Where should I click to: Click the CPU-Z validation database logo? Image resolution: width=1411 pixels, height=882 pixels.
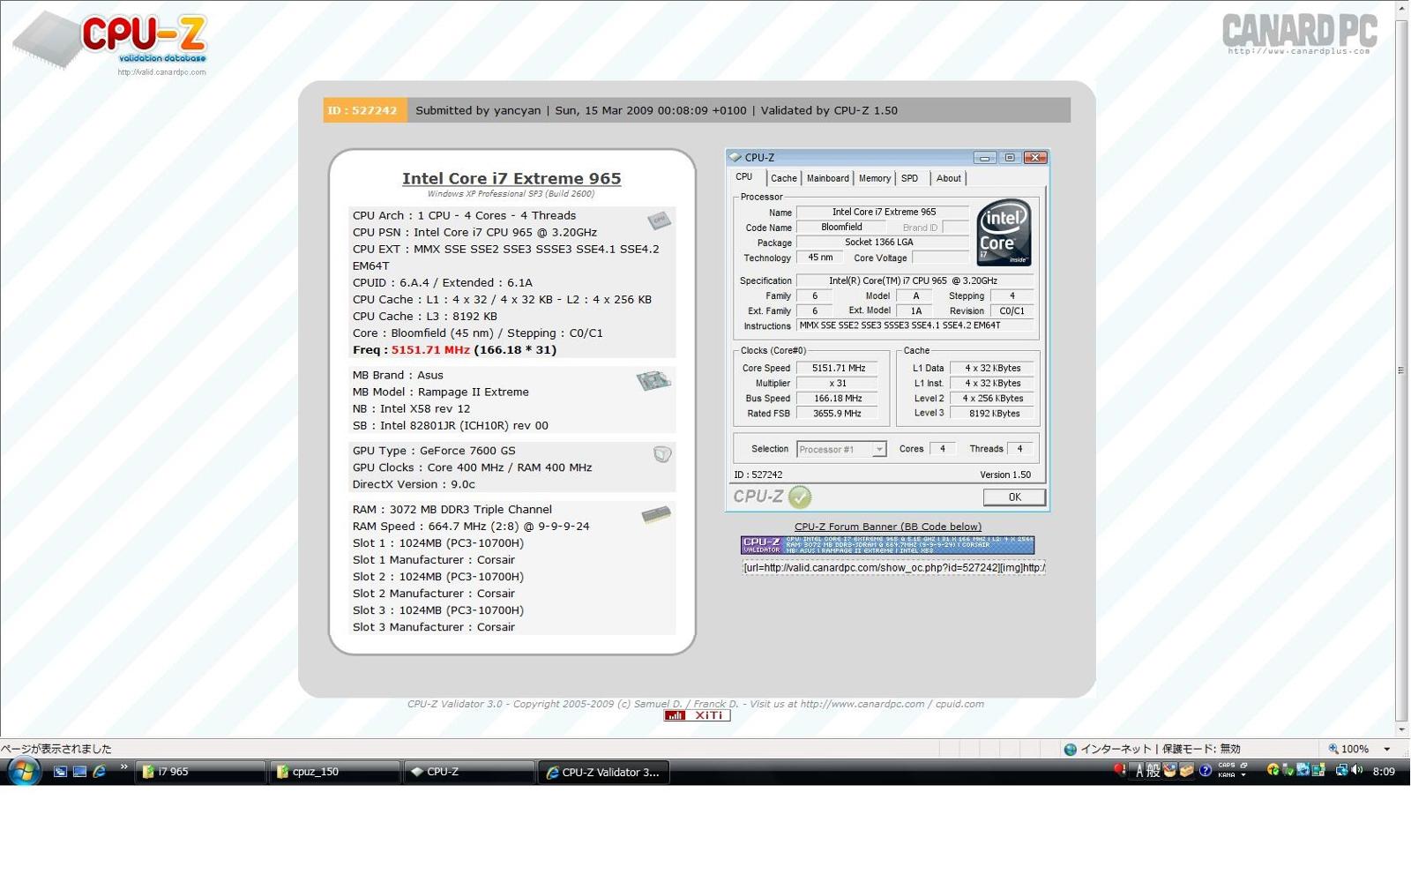(x=110, y=41)
